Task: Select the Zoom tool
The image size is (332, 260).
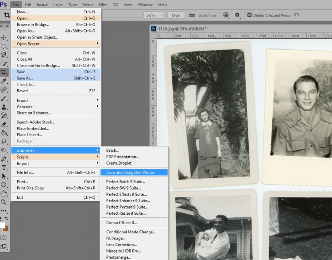Action: tap(4, 202)
